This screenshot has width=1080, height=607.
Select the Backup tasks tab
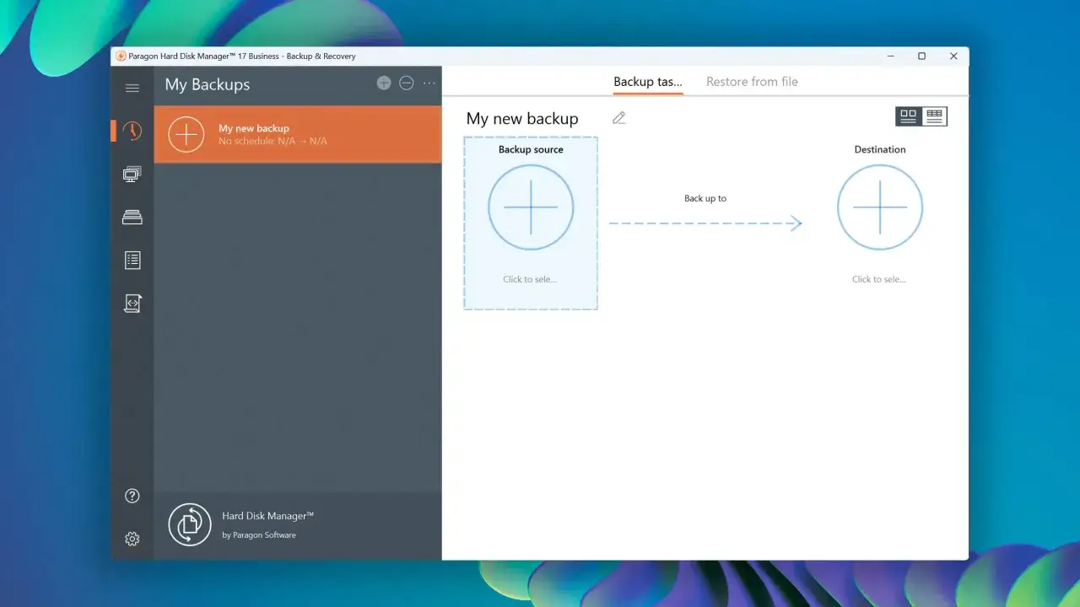coord(647,82)
